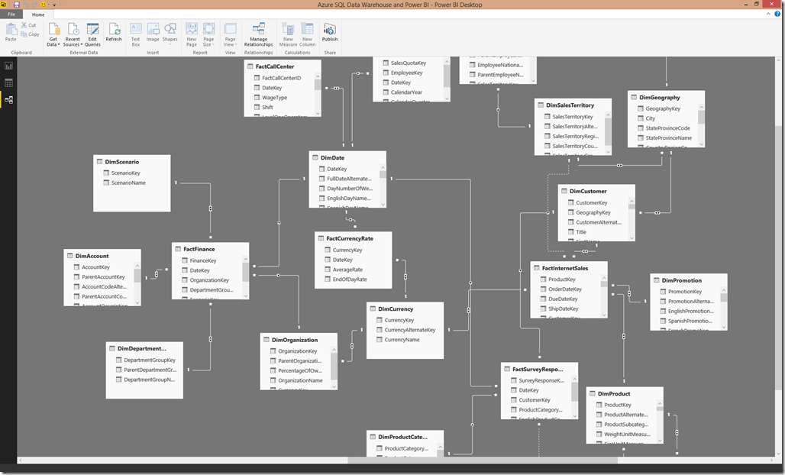Screen dimensions: 785x475
Task: Select the DimProduct table header
Action: coord(625,393)
